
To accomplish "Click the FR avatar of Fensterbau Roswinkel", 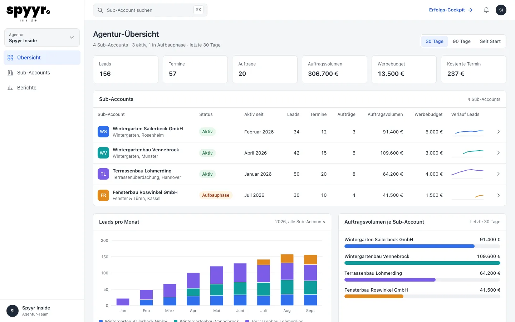I will (x=103, y=195).
